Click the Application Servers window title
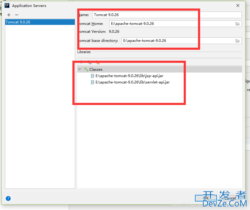 (x=29, y=6)
